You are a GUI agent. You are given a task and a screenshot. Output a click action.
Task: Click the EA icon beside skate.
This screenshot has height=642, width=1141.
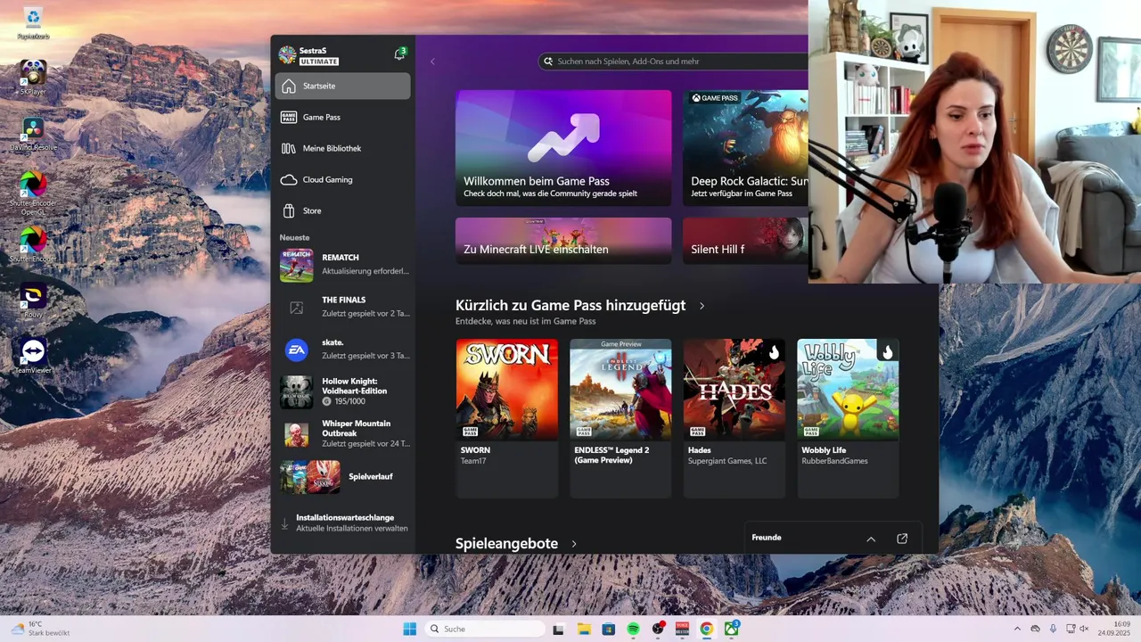(297, 350)
